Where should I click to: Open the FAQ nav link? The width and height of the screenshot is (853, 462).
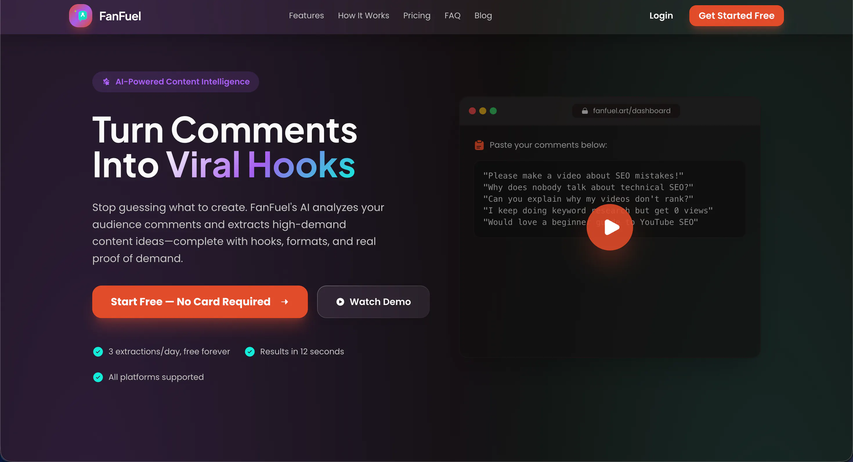[452, 16]
